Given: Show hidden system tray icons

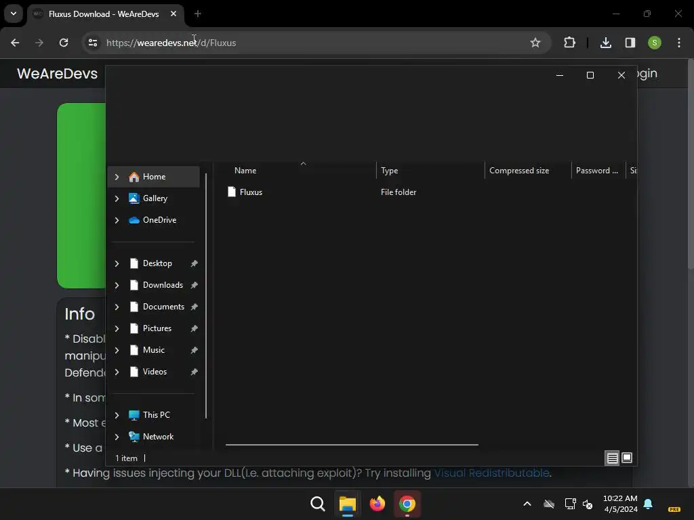Looking at the screenshot, I should [x=527, y=504].
